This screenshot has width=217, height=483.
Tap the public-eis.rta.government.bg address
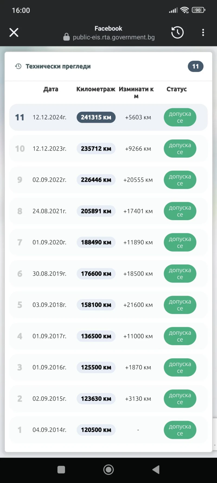[x=114, y=37]
